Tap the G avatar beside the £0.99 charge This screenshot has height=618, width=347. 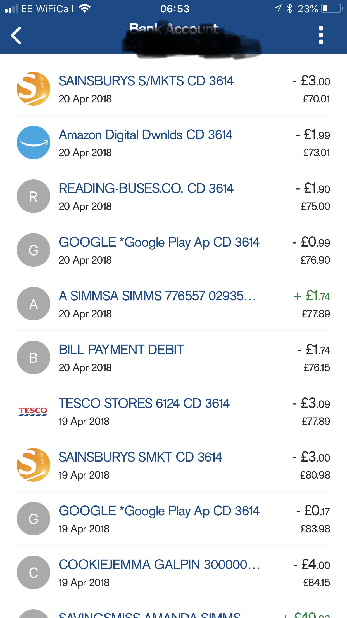[x=34, y=250]
